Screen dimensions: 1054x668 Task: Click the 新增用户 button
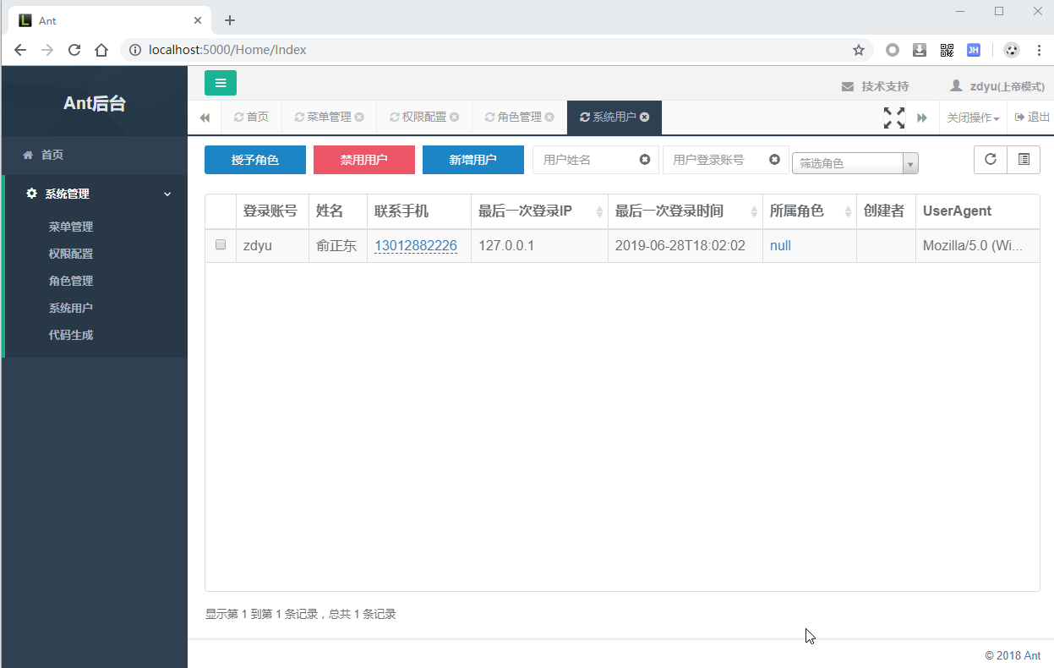473,160
